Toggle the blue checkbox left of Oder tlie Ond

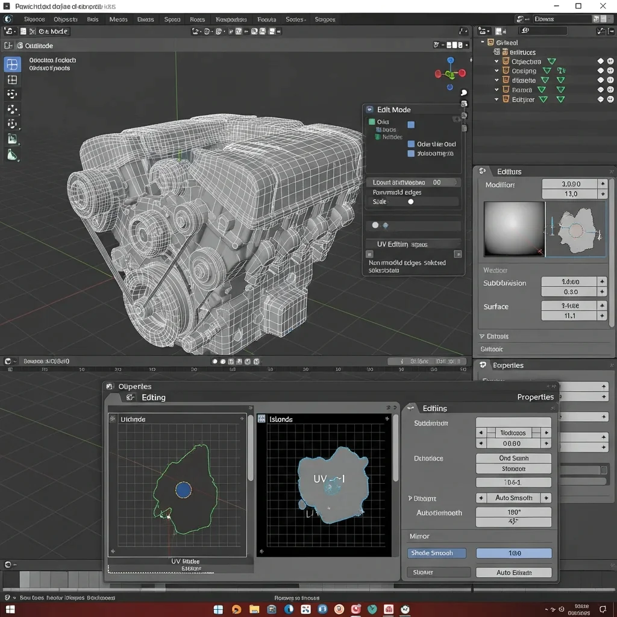[411, 144]
